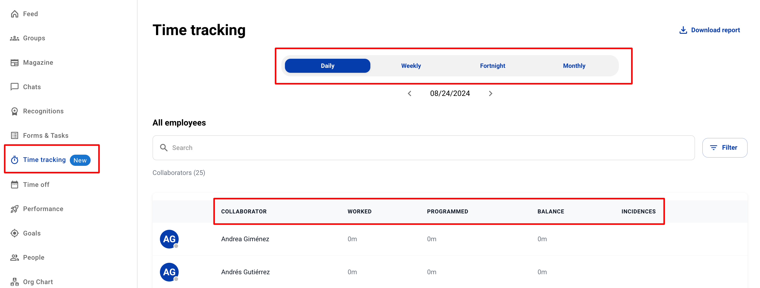Click the Recognitions badge icon
The height and width of the screenshot is (288, 760).
(15, 111)
